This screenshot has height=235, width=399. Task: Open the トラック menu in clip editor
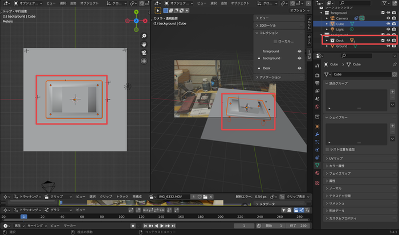[x=123, y=196]
